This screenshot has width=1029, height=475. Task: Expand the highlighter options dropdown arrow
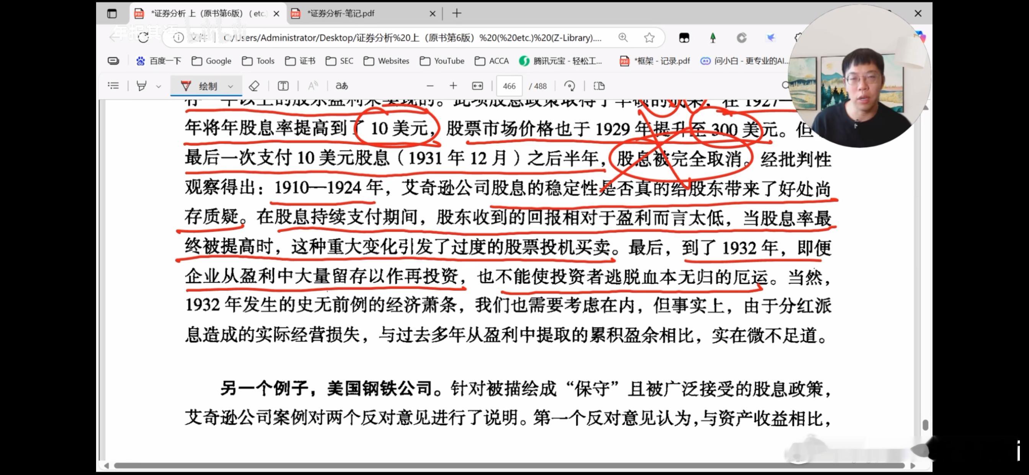tap(158, 86)
